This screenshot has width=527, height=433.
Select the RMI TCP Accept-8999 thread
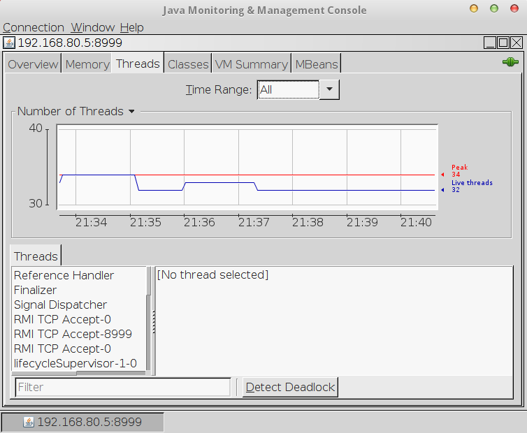point(79,335)
